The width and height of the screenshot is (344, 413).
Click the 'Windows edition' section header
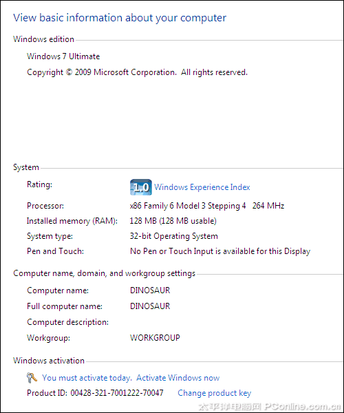tap(44, 39)
